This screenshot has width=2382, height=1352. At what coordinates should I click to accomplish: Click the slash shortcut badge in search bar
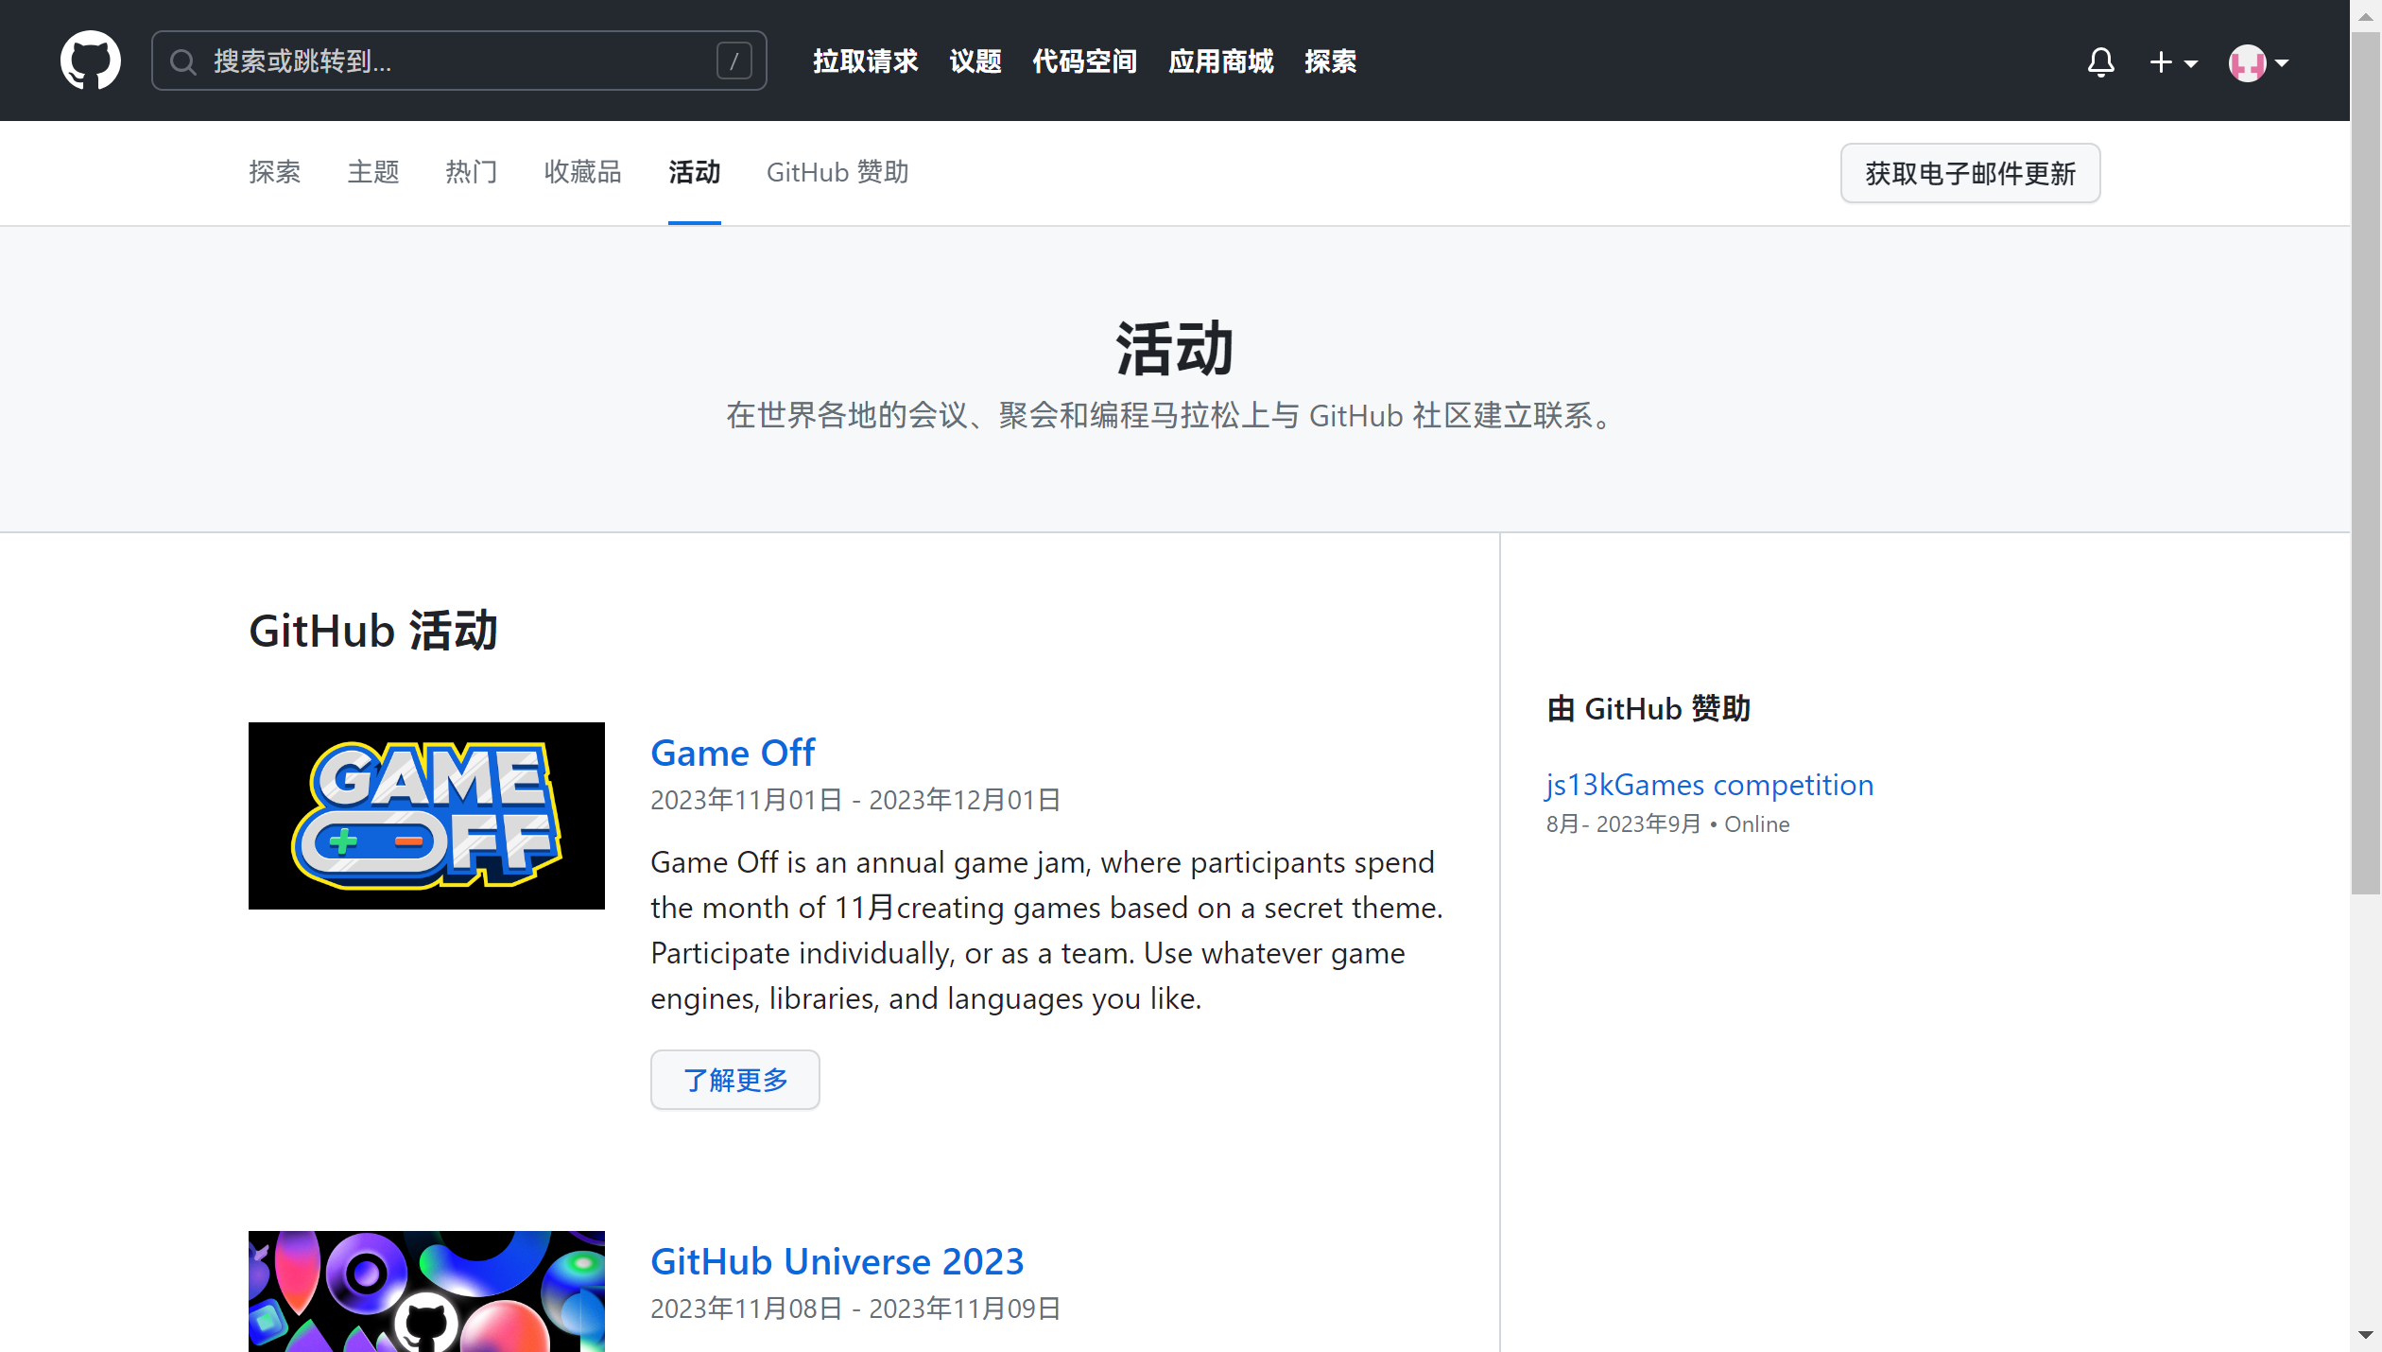735,61
